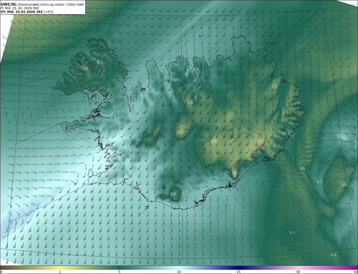This screenshot has width=358, height=274.
Task: Click the '2.6' value label on the map
Action: pos(213,141)
